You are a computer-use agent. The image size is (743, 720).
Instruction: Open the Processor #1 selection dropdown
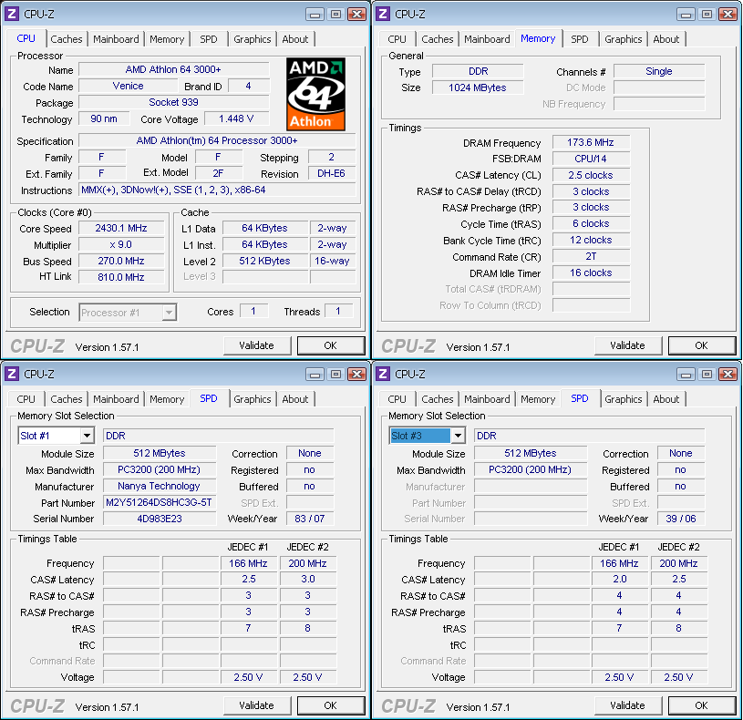click(170, 313)
